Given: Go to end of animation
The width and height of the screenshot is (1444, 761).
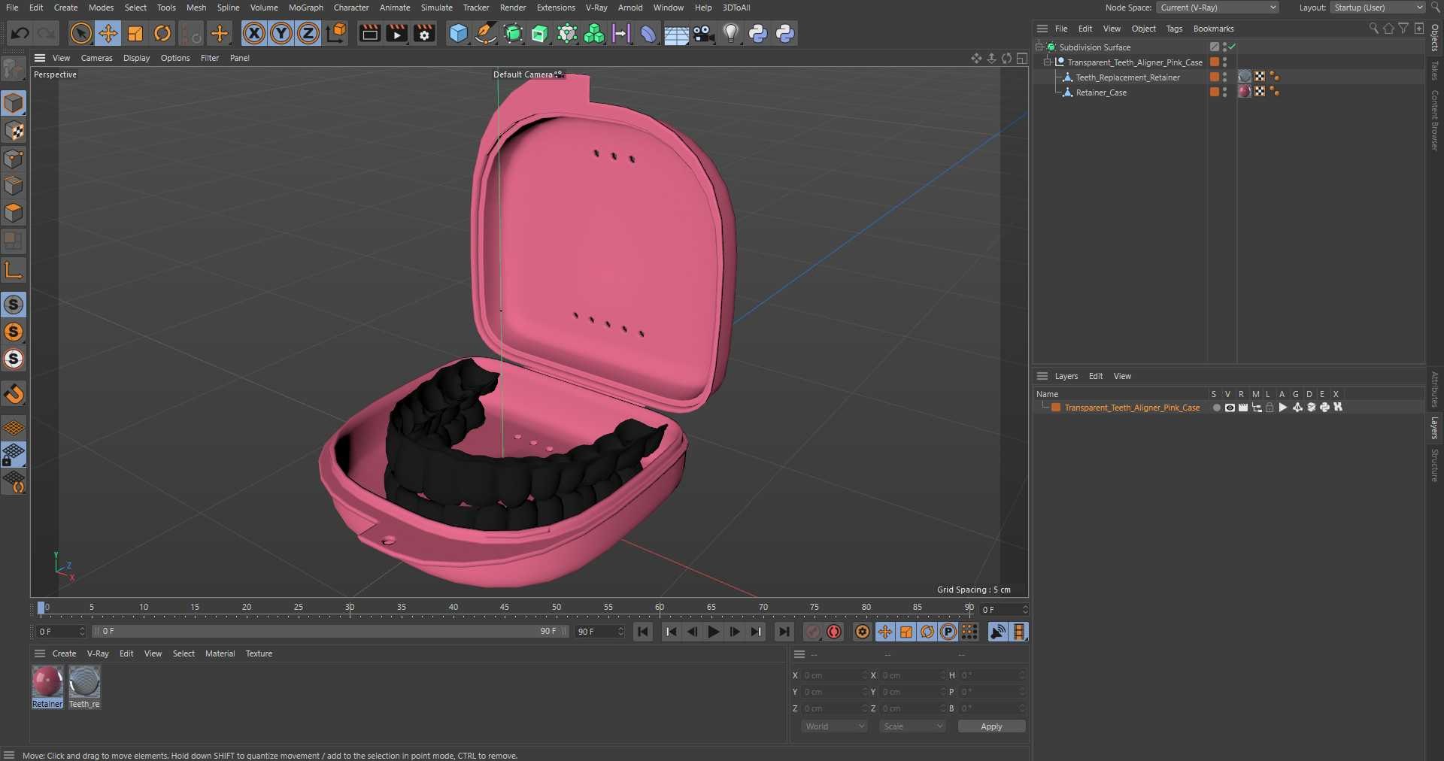Looking at the screenshot, I should pos(784,632).
